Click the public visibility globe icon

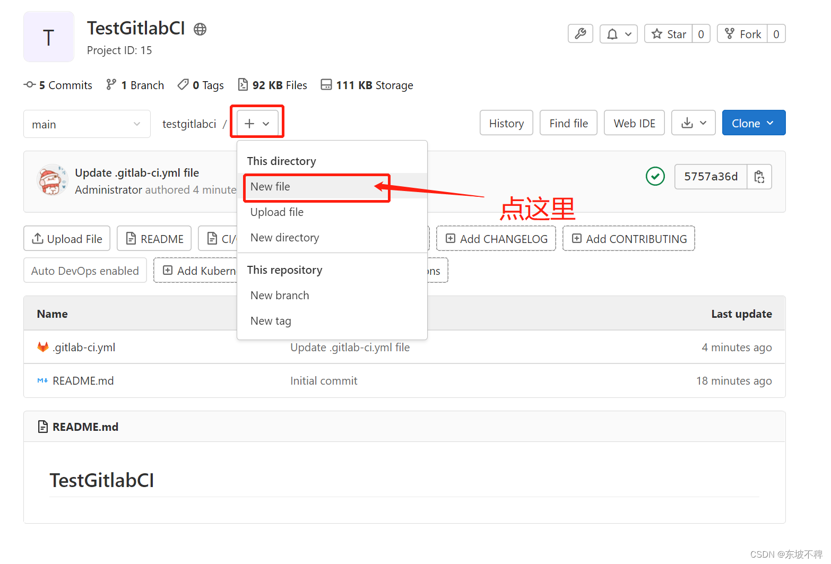(x=200, y=29)
